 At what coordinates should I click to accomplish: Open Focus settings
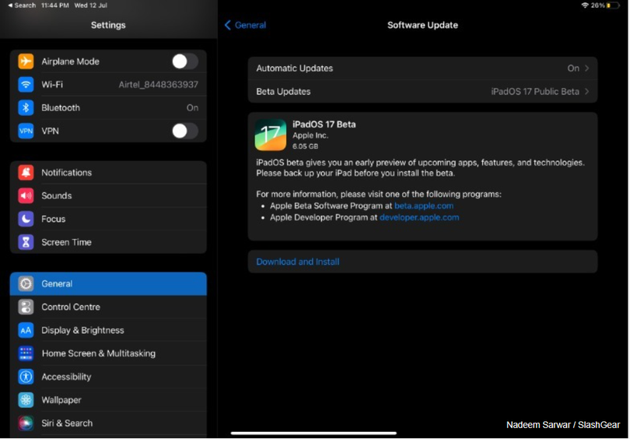coord(108,219)
